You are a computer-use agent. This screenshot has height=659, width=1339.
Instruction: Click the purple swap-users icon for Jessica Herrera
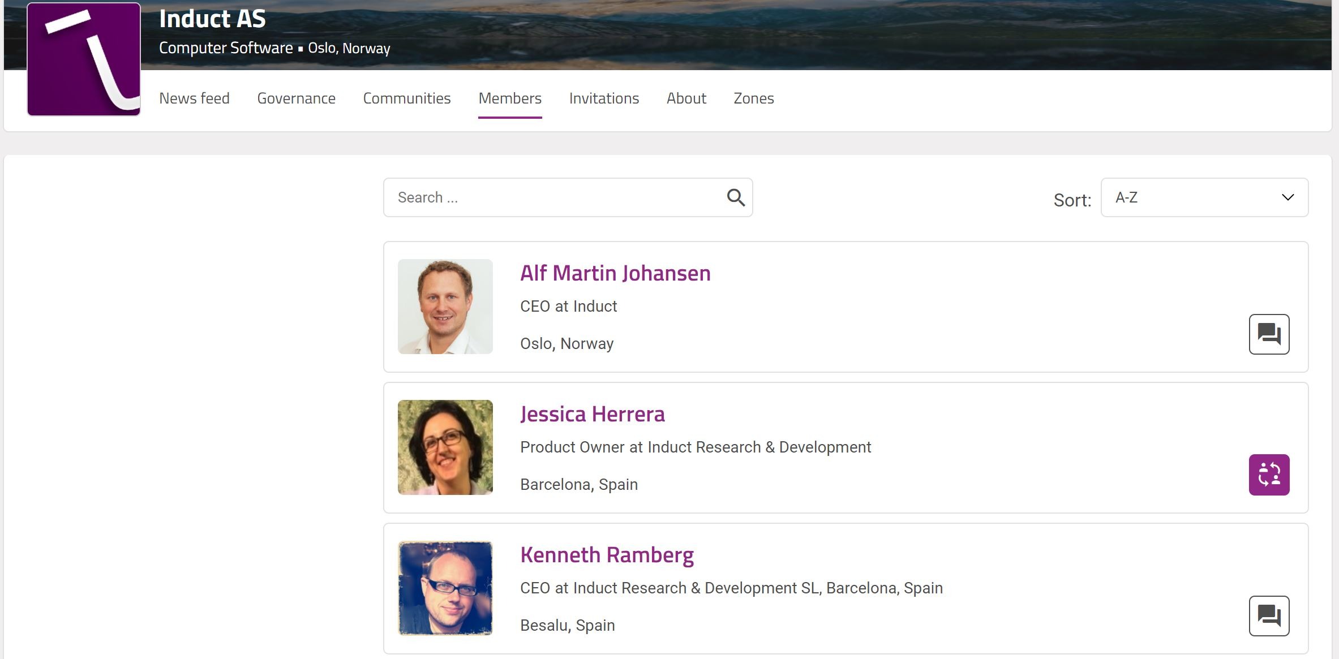(x=1269, y=475)
